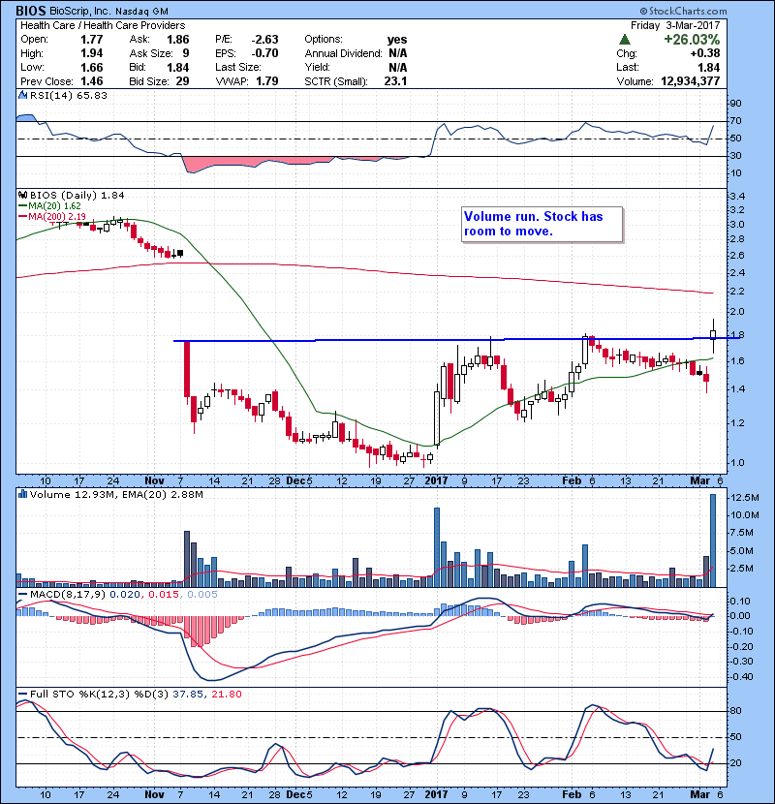Click the Volume panel bar icon

click(x=22, y=494)
